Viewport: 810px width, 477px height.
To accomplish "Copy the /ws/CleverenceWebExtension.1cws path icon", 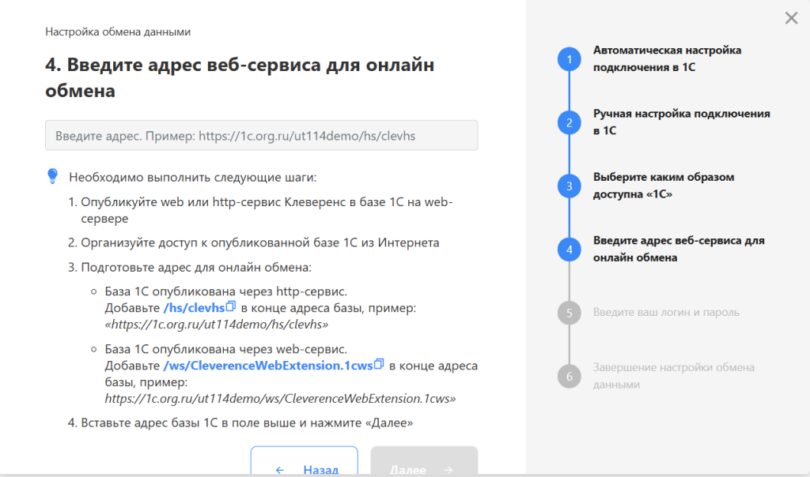I will [379, 364].
